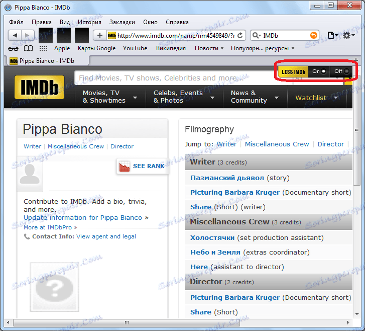Image resolution: width=365 pixels, height=331 pixels.
Task: Jump to Writer in the Filmography section
Action: (226, 144)
